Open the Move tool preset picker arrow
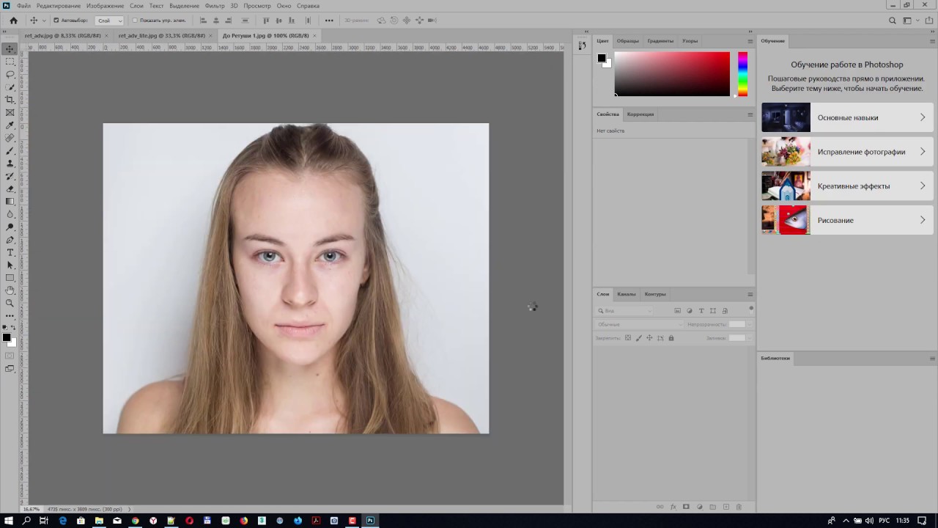Viewport: 938px width, 528px height. coord(44,21)
